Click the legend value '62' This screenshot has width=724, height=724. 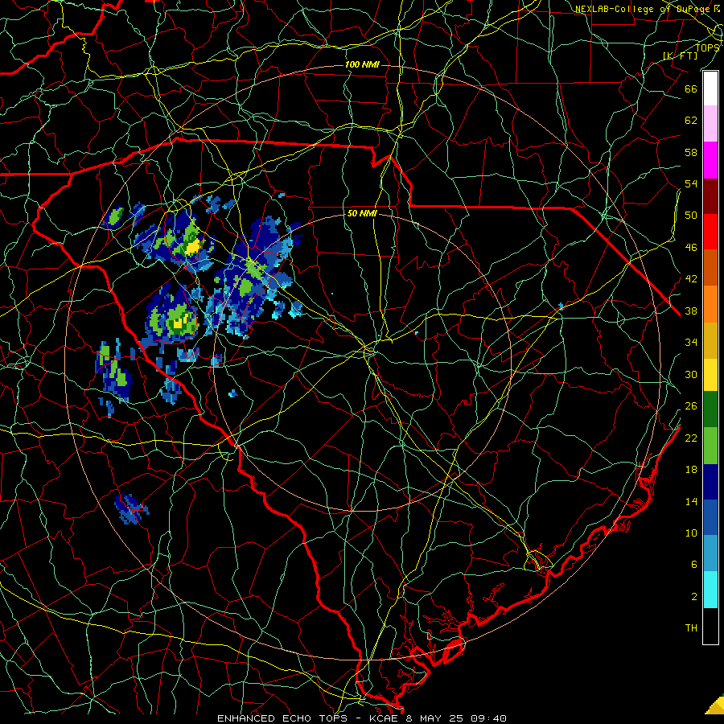coord(691,121)
